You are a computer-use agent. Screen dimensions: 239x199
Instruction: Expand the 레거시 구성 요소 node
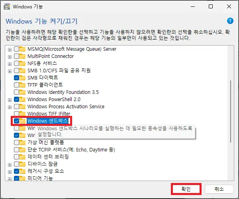coord(10,172)
